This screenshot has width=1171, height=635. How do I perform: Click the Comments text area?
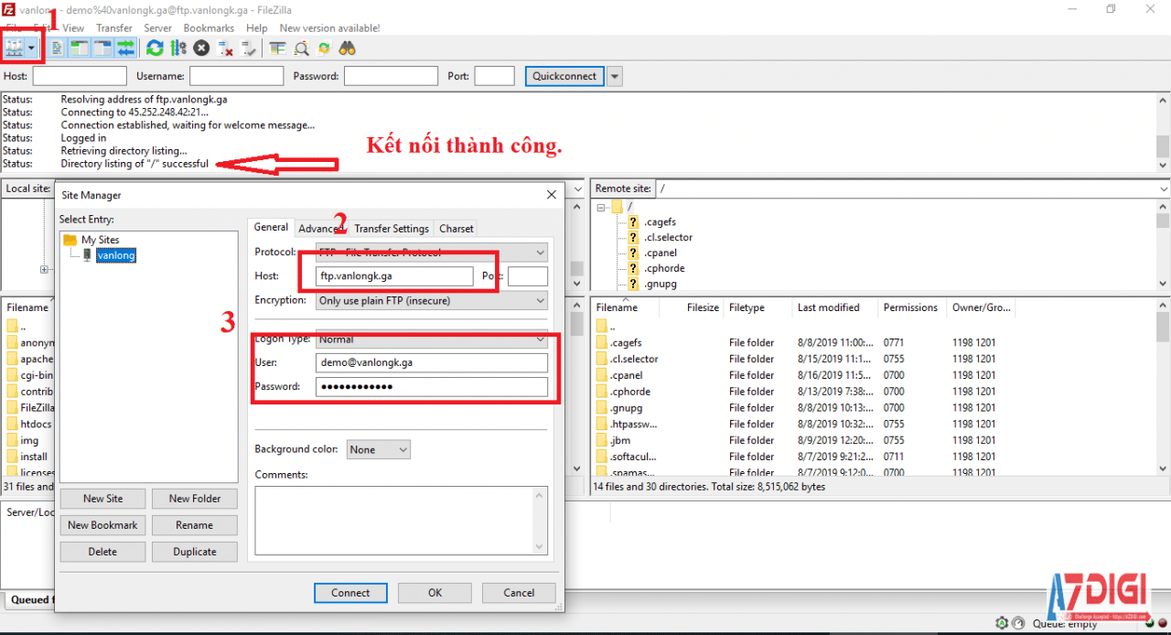[401, 520]
